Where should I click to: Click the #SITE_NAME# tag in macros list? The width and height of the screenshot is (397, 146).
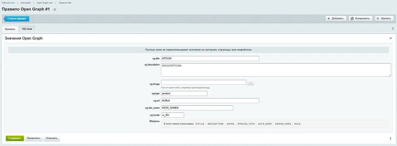[x=265, y=124]
